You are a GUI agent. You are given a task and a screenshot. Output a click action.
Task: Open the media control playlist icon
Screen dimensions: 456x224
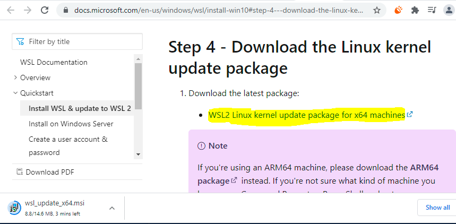tap(432, 11)
